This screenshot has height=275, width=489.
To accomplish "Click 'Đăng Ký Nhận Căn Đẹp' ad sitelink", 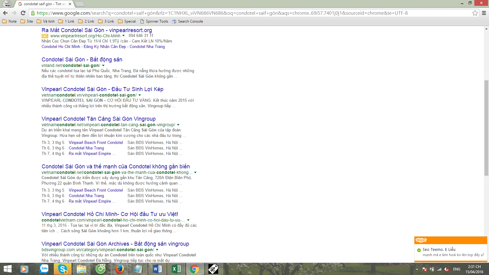I will point(105,46).
